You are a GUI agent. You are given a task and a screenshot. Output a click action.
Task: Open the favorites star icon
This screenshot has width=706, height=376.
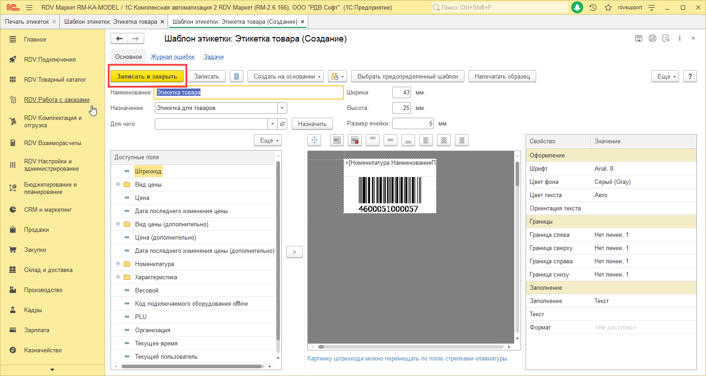point(608,8)
